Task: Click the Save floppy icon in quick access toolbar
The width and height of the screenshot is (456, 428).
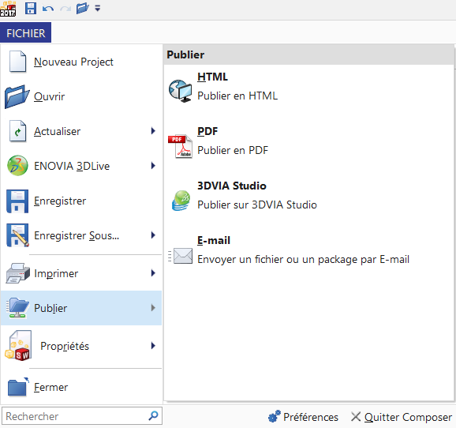Action: coord(30,8)
